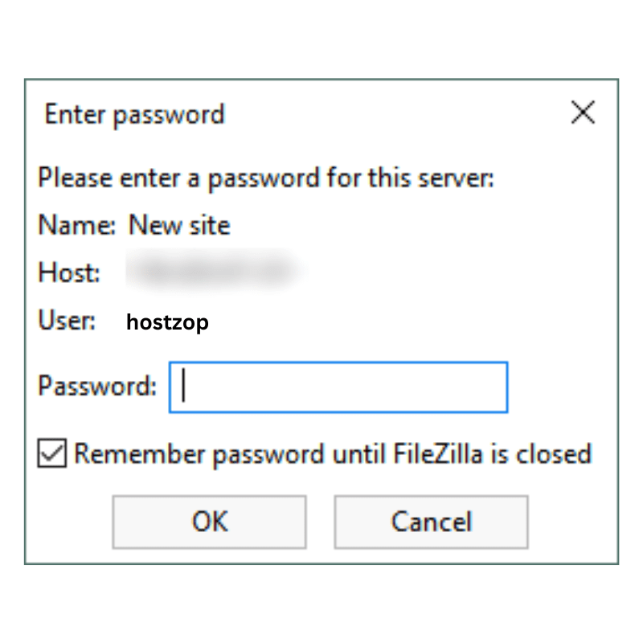Dismiss the dialog using Cancel

pyautogui.click(x=431, y=522)
